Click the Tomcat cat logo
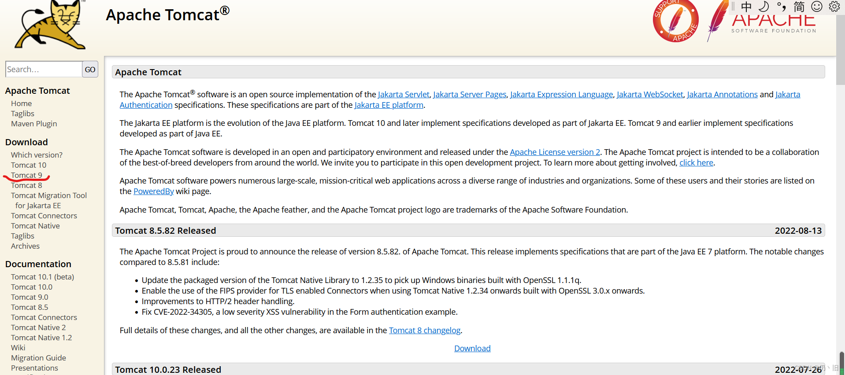The width and height of the screenshot is (845, 375). (51, 24)
